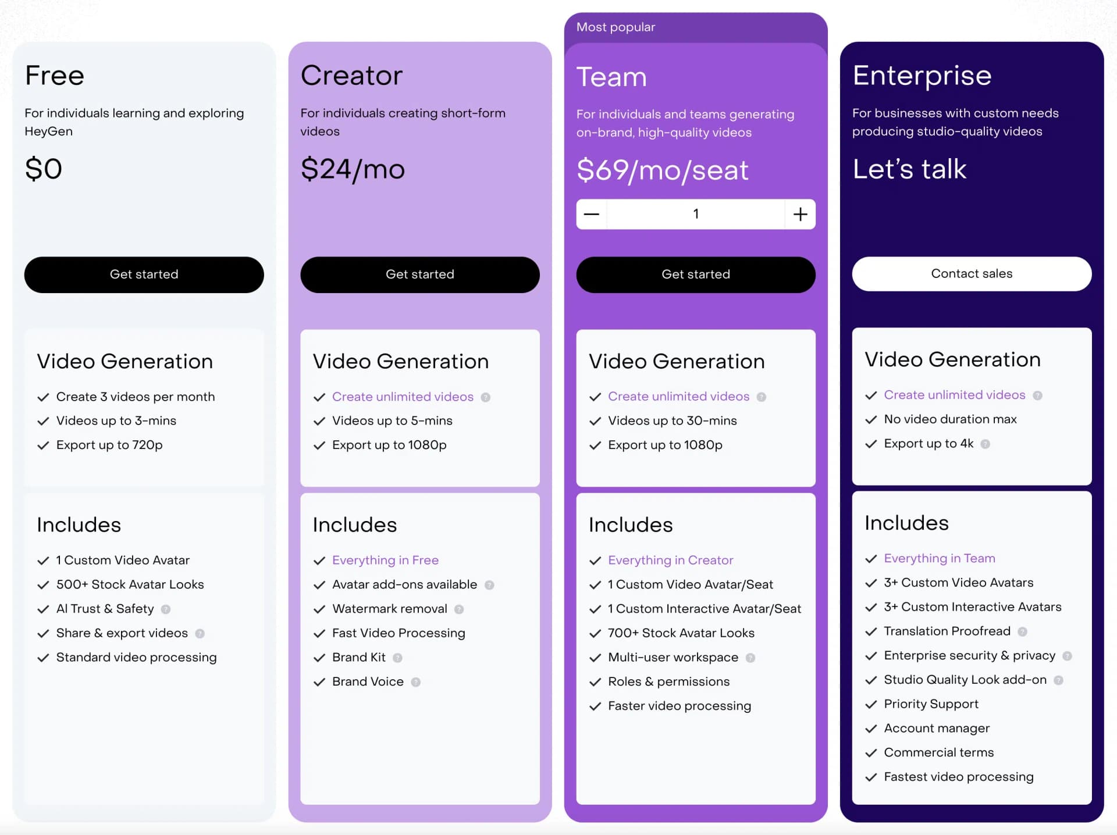Screen dimensions: 1117x835
Task: Click "Contact sales" on the Enterprise plan
Action: (971, 273)
